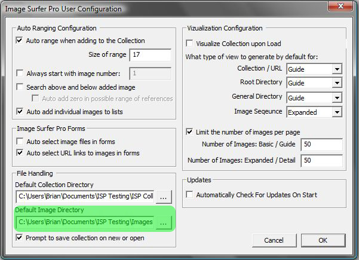Click the 'What type of view to generate' text

[251, 57]
